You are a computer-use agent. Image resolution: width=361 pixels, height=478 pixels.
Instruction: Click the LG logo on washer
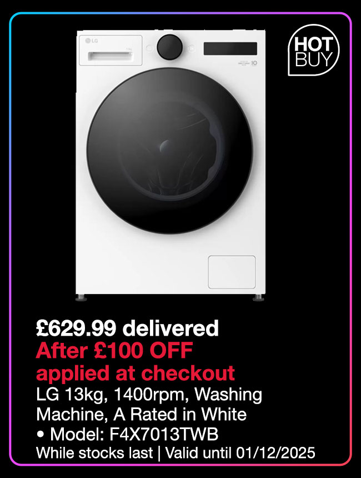point(92,41)
